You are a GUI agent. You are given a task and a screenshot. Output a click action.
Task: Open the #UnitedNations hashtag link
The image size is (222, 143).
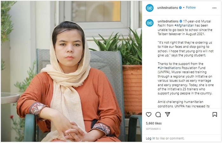(x=169, y=68)
